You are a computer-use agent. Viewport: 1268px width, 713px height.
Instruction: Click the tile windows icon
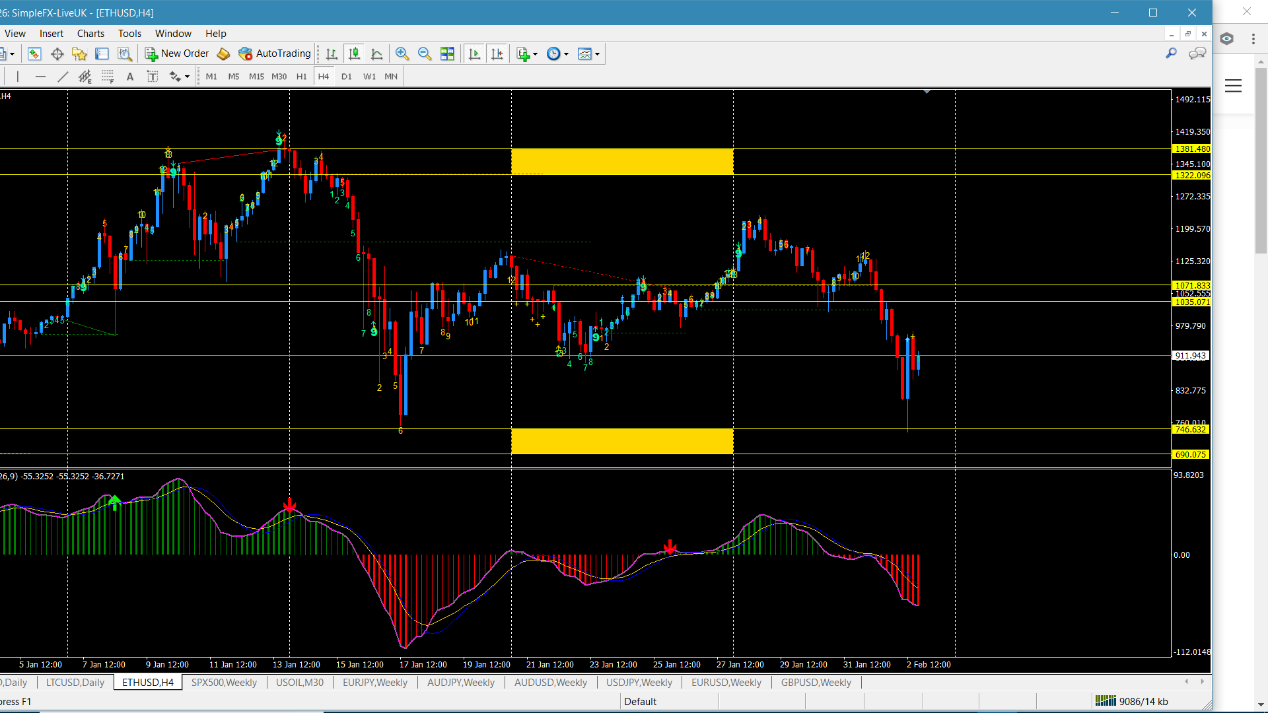(x=447, y=54)
